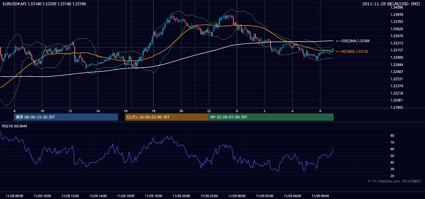The height and width of the screenshot is (199, 425).
Task: Click price axis label 1.32844
Action: click(x=397, y=65)
